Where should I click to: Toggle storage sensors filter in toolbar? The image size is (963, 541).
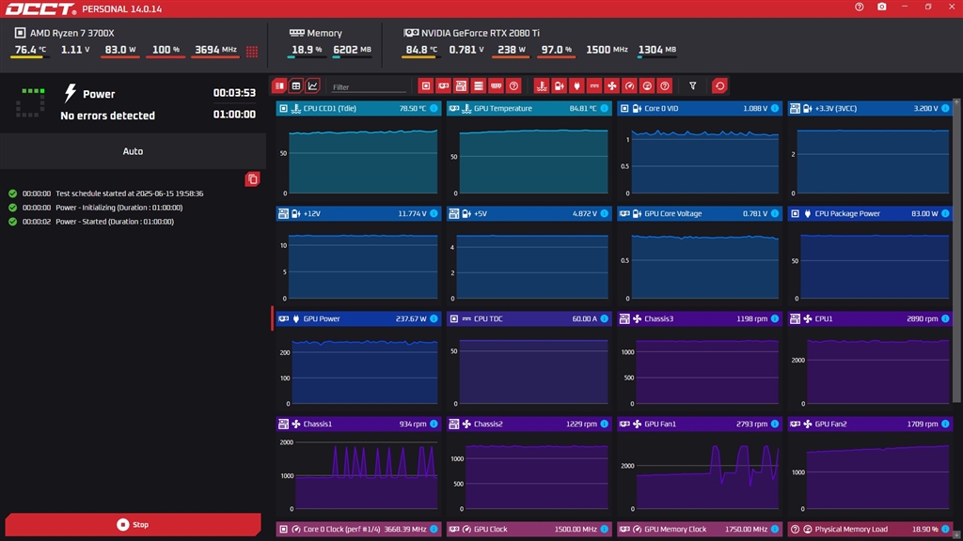point(479,85)
